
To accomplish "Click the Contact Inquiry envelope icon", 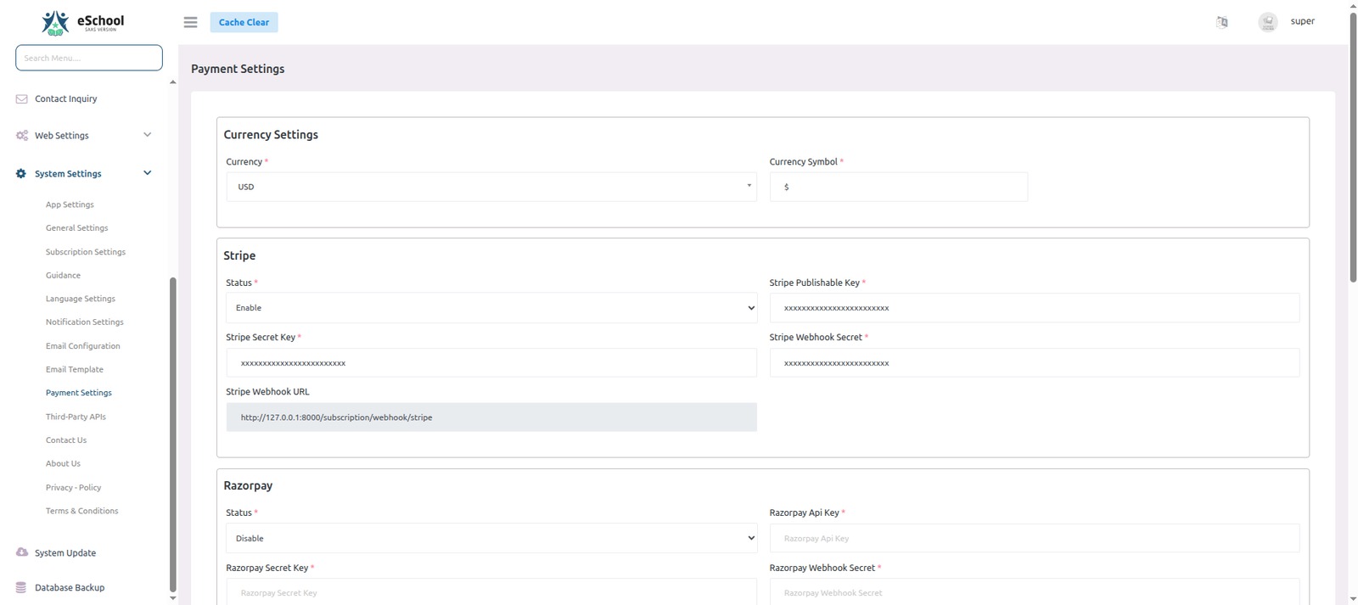I will tap(22, 99).
